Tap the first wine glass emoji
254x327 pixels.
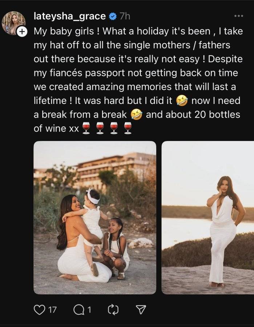(x=86, y=128)
